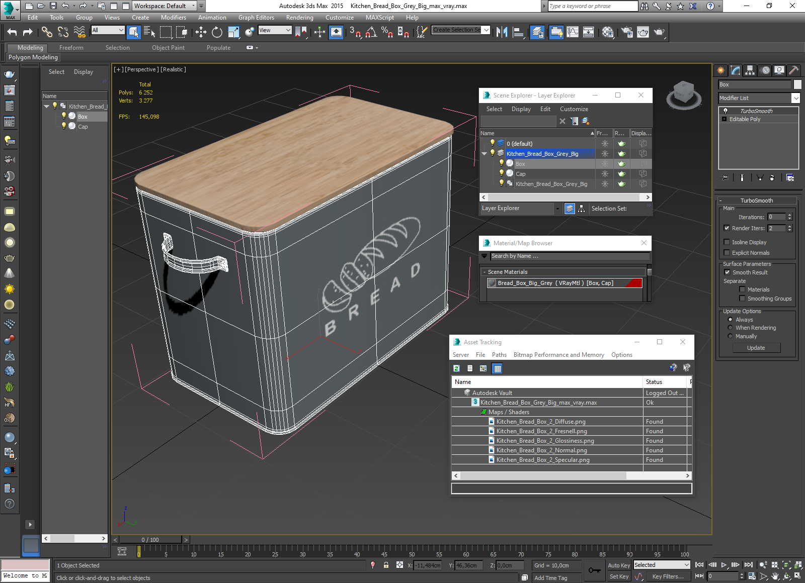
Task: Toggle the selection lock padlock icon
Action: 386,565
